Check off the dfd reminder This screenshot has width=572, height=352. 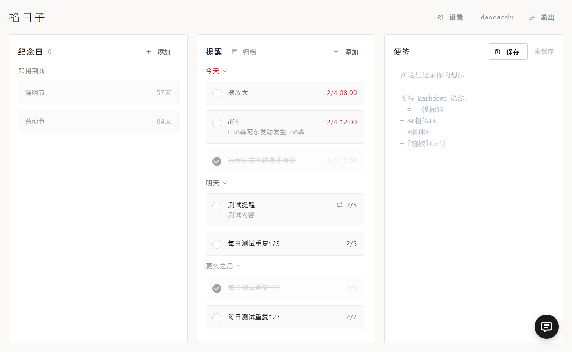217,123
